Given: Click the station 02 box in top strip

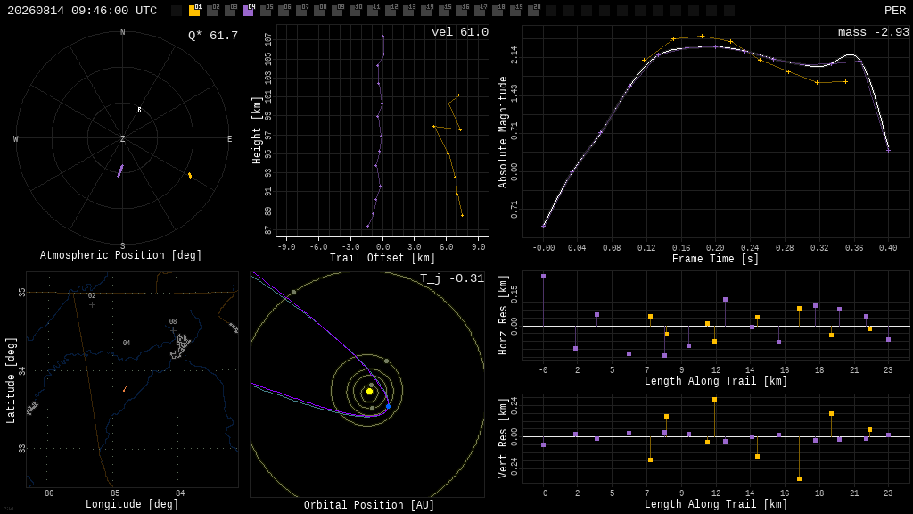Looking at the screenshot, I should (212, 11).
